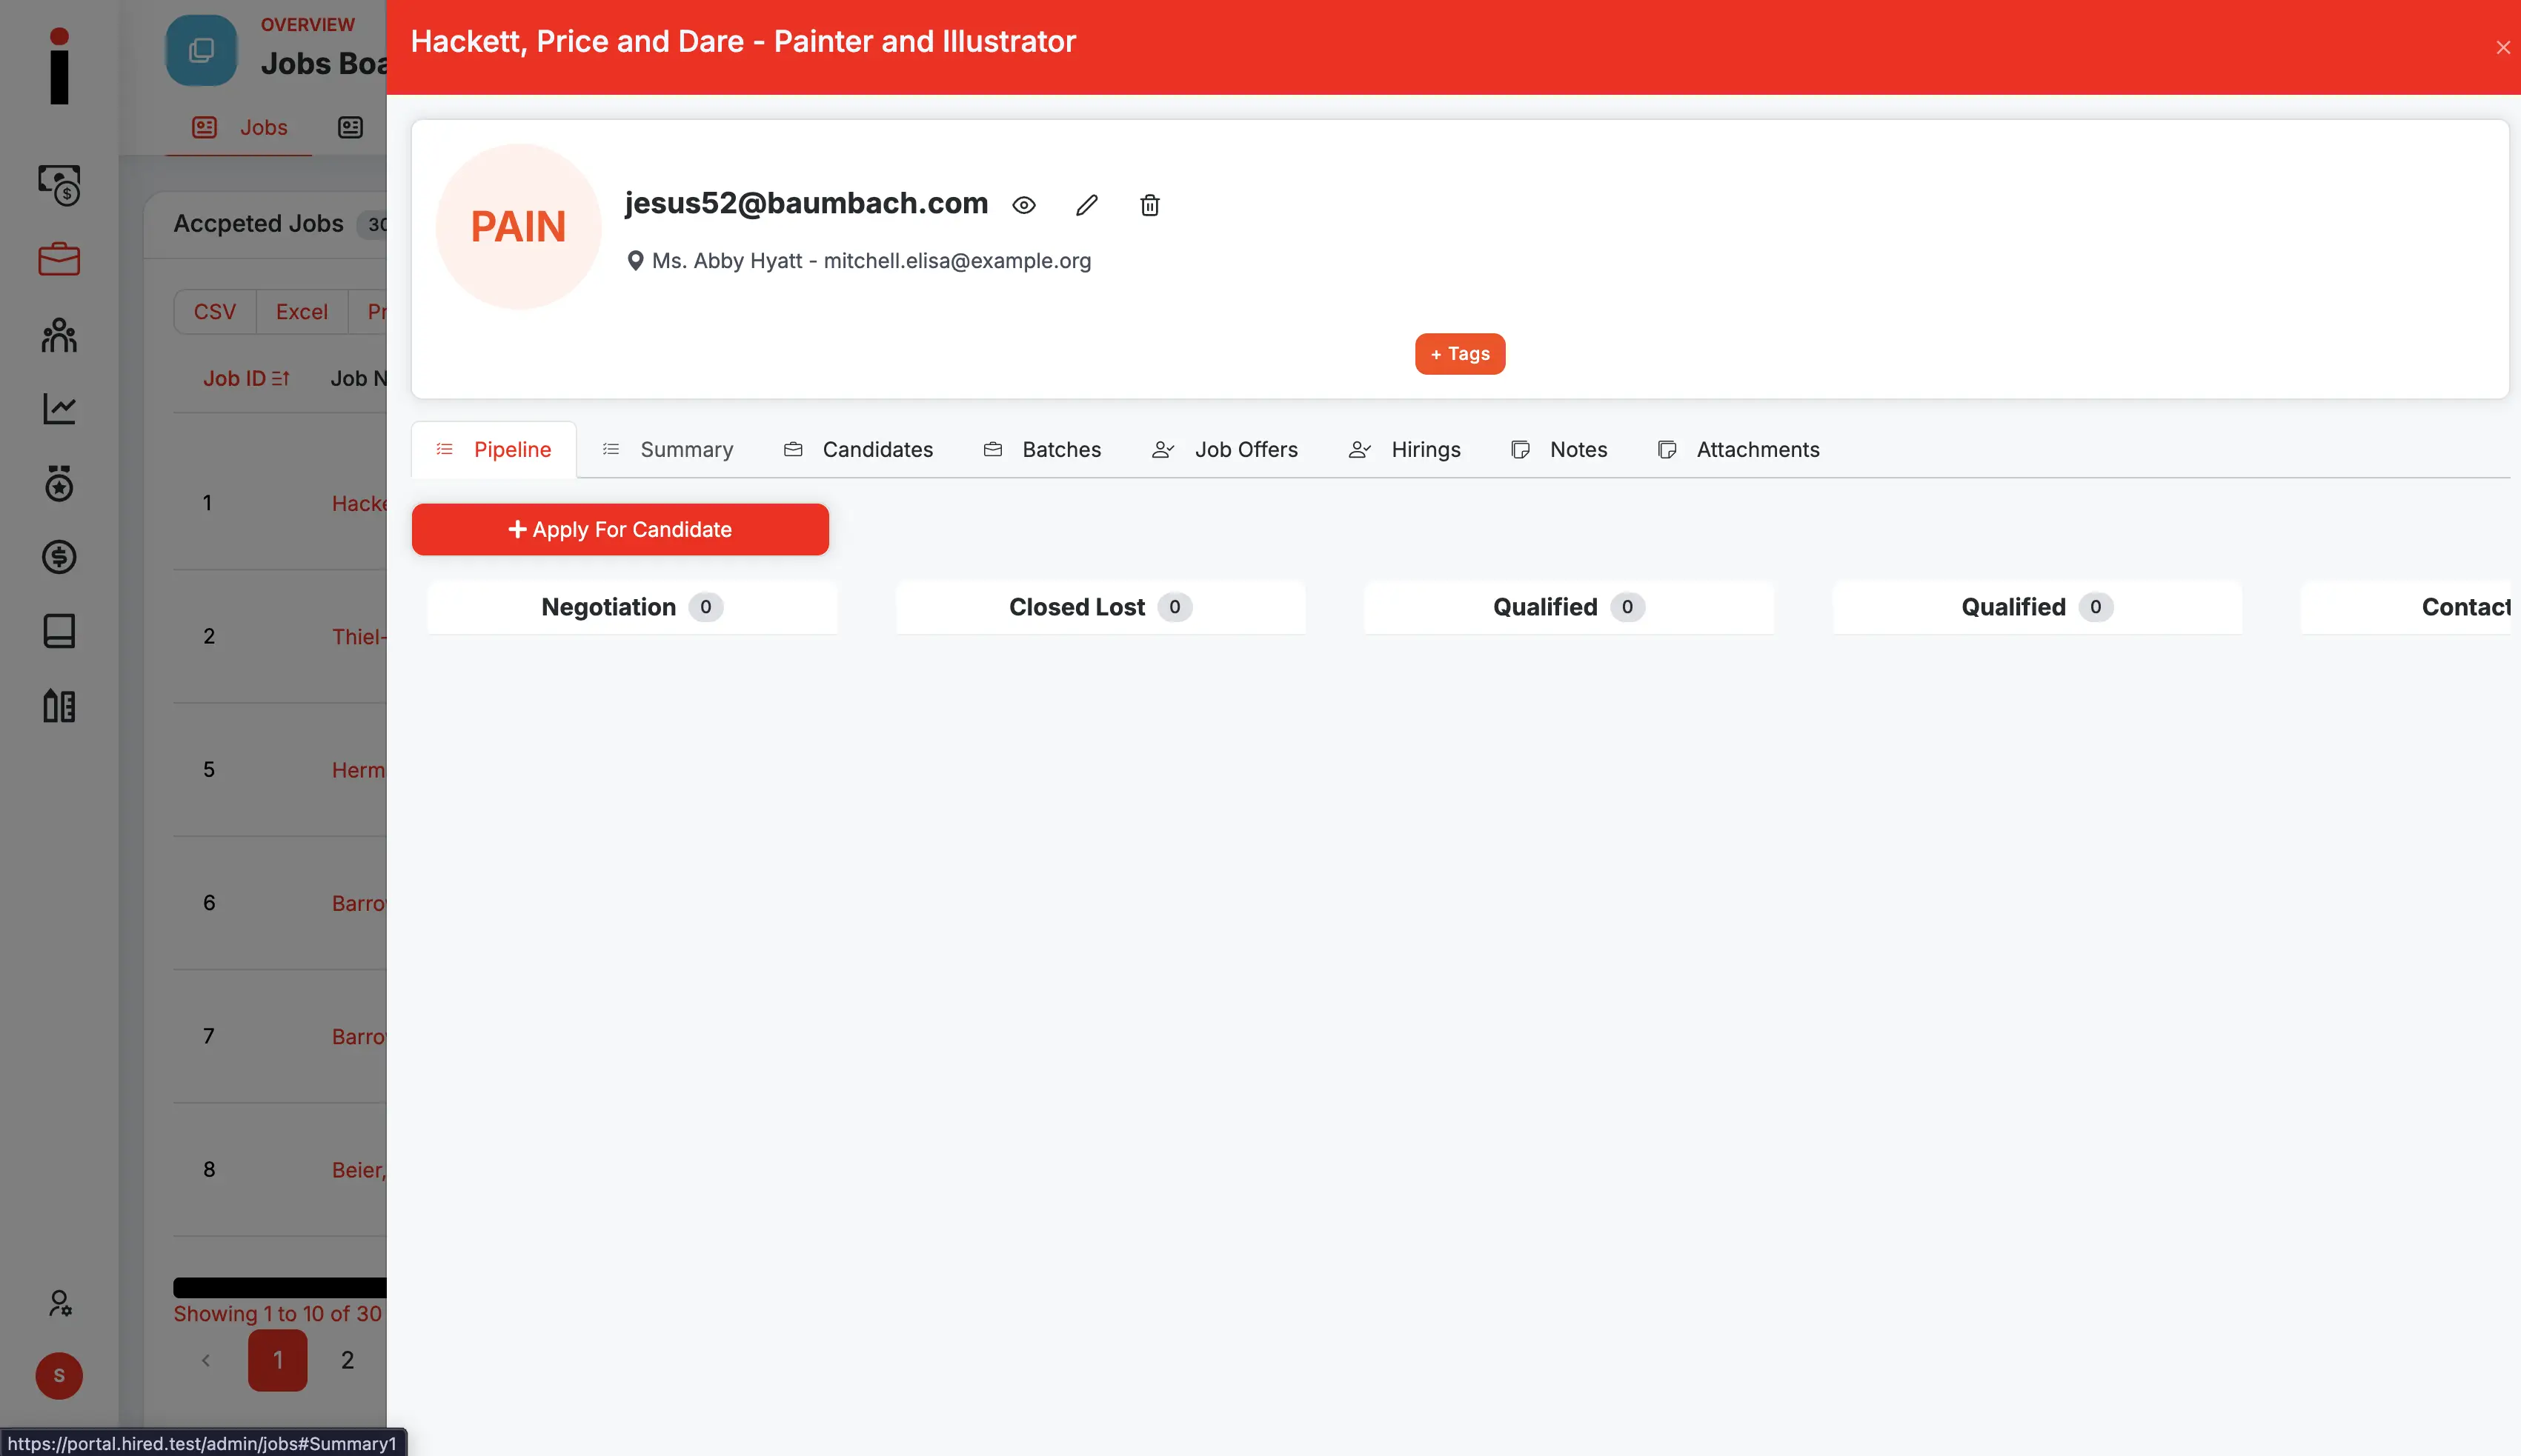This screenshot has height=1456, width=2521.
Task: Click the eye view icon next to email
Action: pyautogui.click(x=1023, y=205)
